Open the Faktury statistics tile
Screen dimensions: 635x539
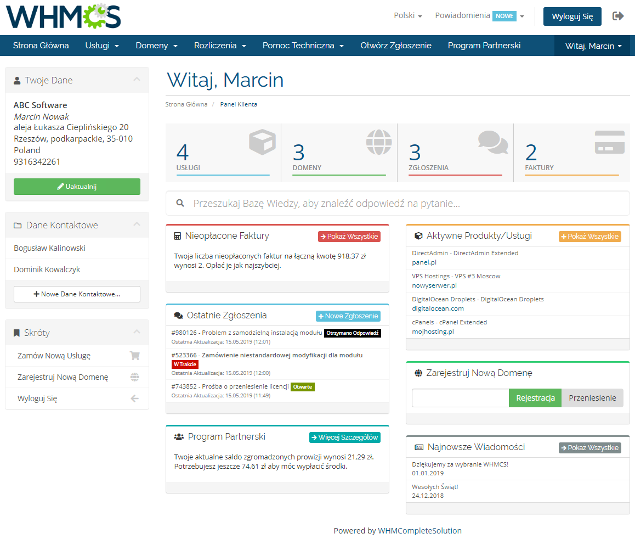coord(572,153)
